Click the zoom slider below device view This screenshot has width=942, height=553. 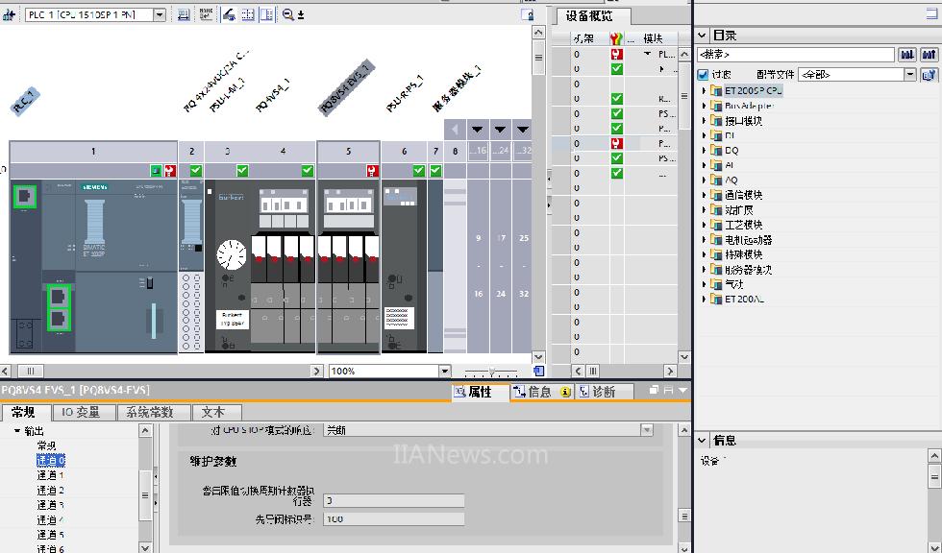pyautogui.click(x=491, y=372)
